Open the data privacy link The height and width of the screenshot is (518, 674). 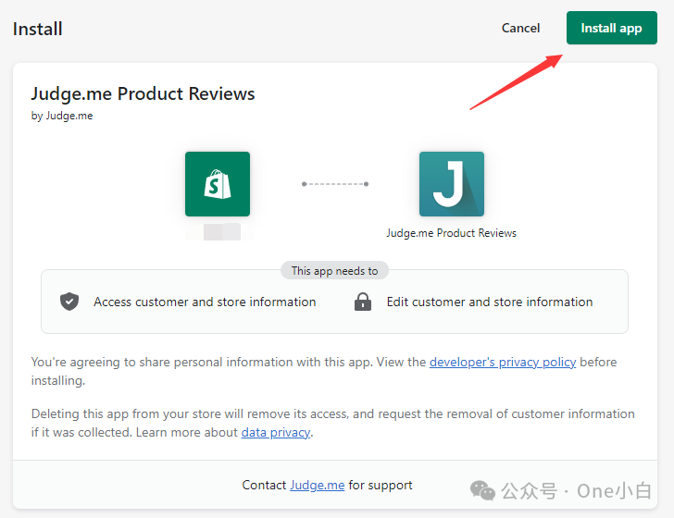point(276,432)
